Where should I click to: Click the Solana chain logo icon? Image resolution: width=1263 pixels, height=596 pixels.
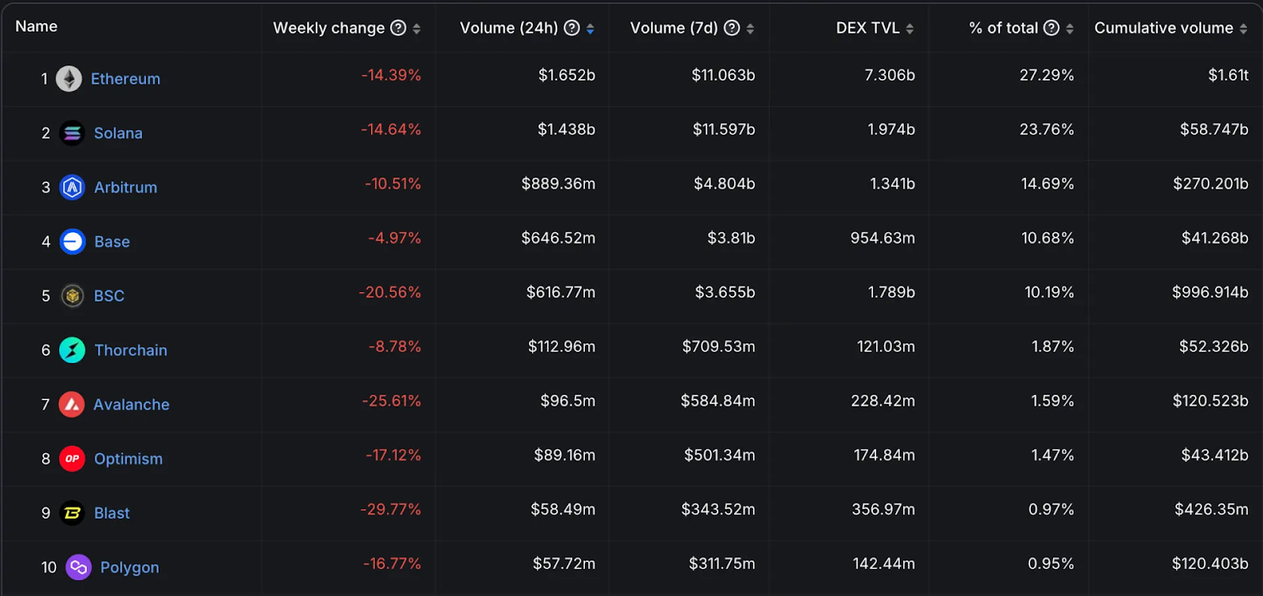pyautogui.click(x=72, y=133)
